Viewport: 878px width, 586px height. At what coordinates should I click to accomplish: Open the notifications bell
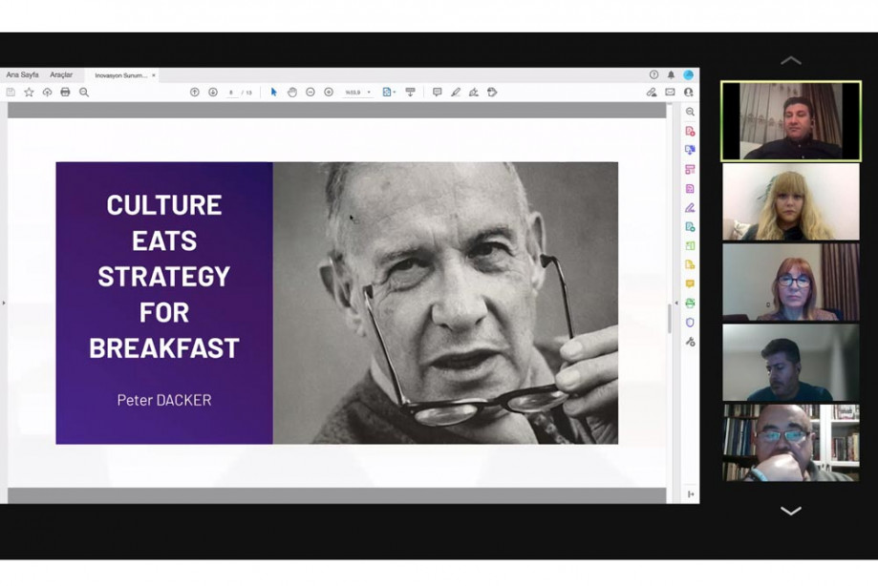671,74
